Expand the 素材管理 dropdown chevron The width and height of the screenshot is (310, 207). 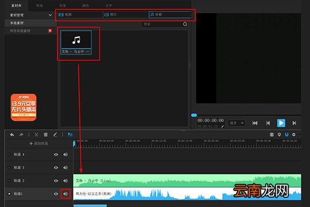point(50,15)
